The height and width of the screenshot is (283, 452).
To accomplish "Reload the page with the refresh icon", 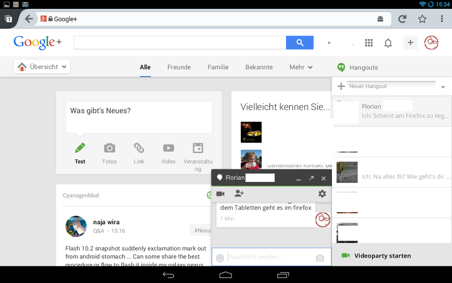I will point(402,19).
